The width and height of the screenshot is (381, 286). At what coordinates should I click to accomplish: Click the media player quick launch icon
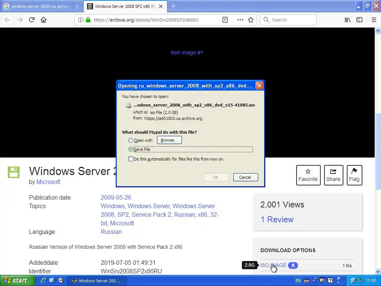pyautogui.click(x=61, y=280)
